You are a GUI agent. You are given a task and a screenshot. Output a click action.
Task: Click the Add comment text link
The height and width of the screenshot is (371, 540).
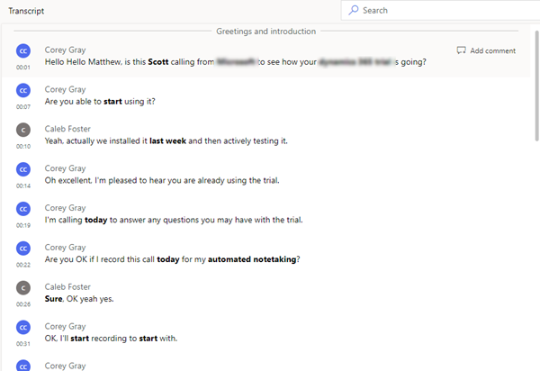tap(492, 50)
